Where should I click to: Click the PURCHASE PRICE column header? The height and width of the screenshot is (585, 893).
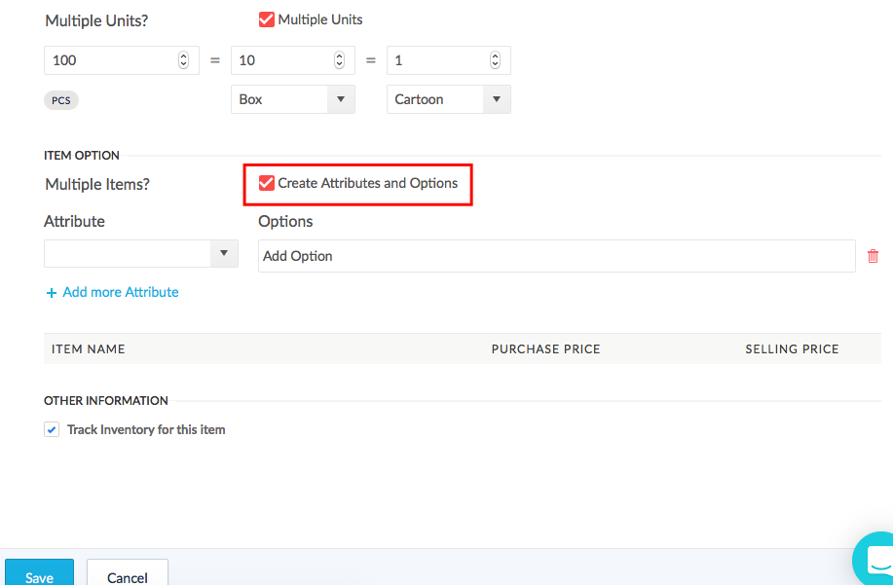(545, 348)
